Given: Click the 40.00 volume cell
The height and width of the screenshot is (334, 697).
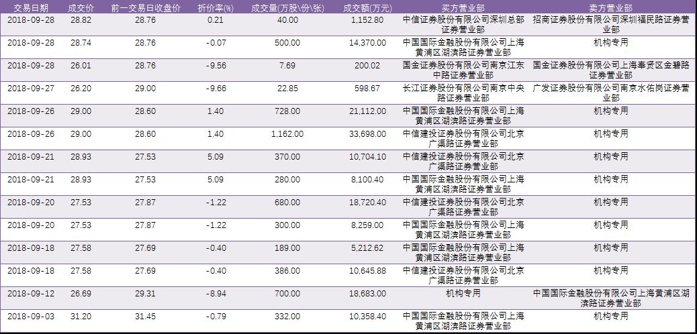Looking at the screenshot, I should tap(287, 20).
